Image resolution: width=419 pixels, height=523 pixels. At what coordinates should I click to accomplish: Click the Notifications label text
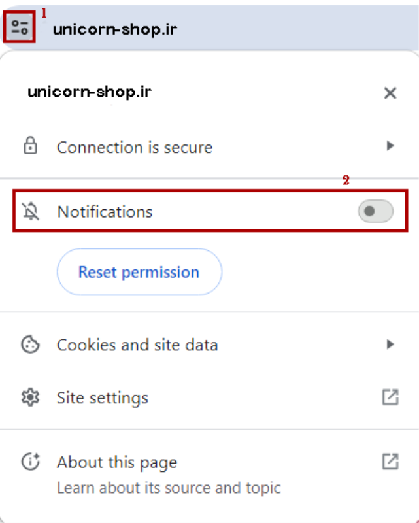pos(105,212)
